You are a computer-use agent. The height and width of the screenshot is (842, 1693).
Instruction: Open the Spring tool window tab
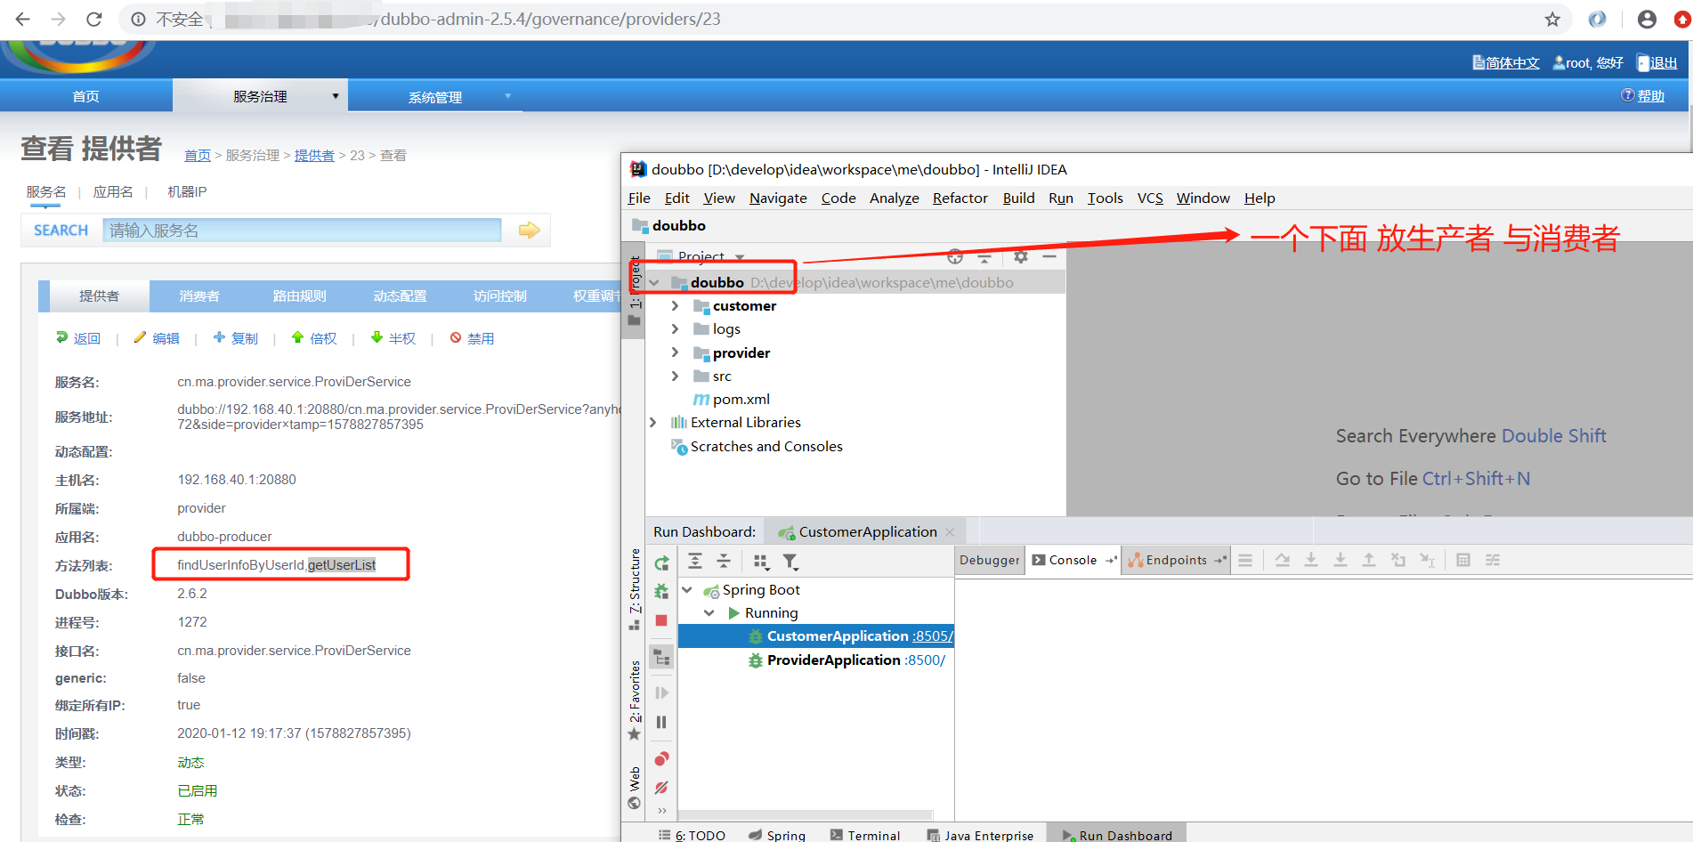(777, 835)
